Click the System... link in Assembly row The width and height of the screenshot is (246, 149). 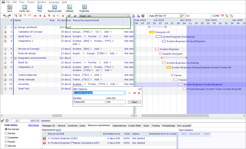pyautogui.click(x=78, y=84)
